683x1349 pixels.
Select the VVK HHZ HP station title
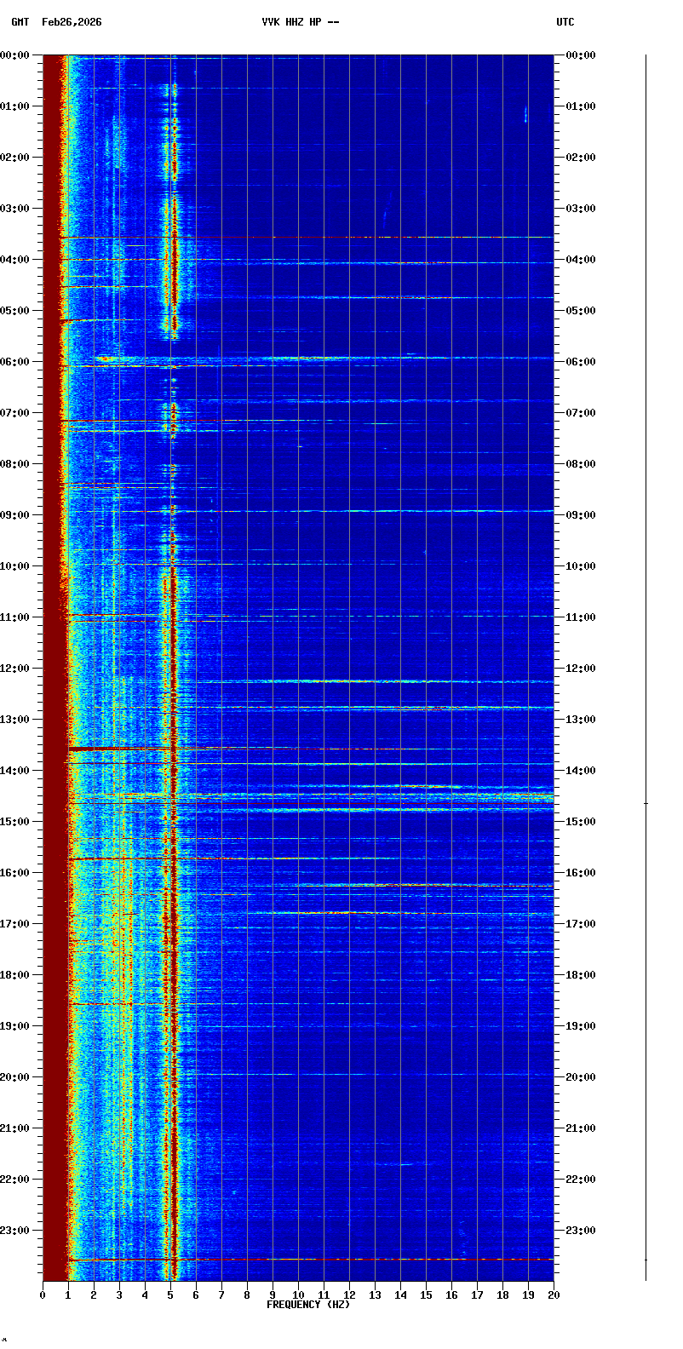[300, 22]
